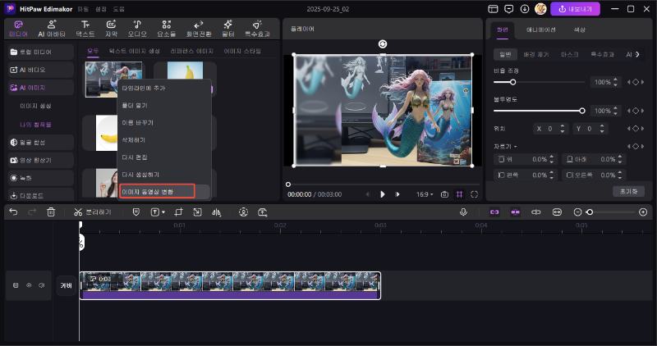Select AI 비디오 in the sidebar

pyautogui.click(x=41, y=70)
